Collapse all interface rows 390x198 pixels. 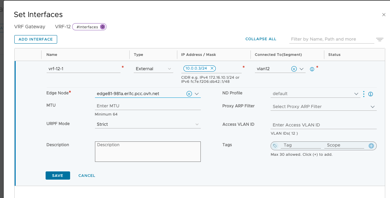[x=261, y=39]
